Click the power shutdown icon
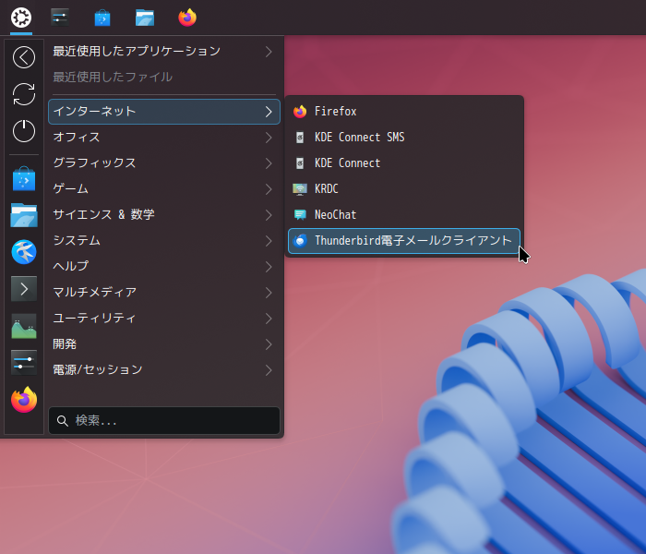 pyautogui.click(x=24, y=131)
